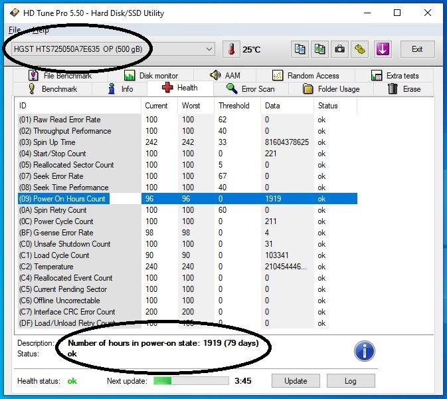Open the File menu
The image size is (447, 399).
(15, 30)
